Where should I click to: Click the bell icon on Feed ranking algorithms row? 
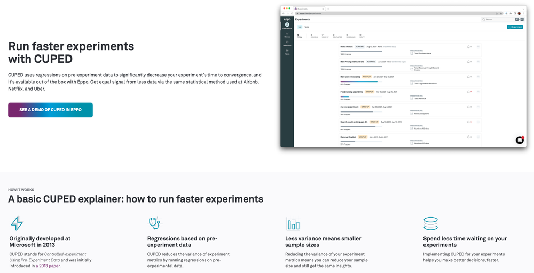pos(468,92)
